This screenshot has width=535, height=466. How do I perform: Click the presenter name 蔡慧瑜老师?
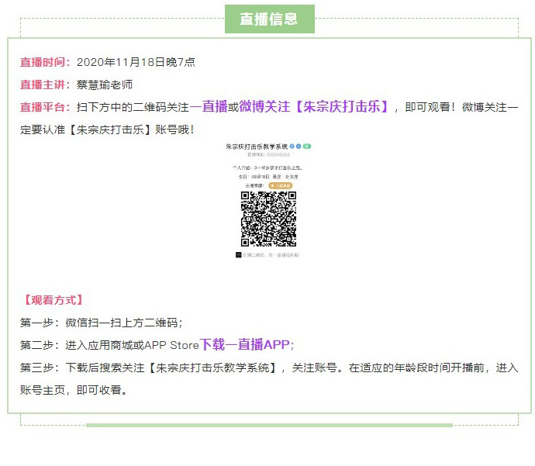[x=105, y=85]
